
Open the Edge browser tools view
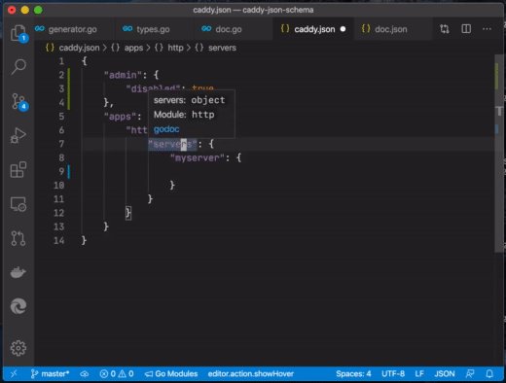tap(18, 306)
